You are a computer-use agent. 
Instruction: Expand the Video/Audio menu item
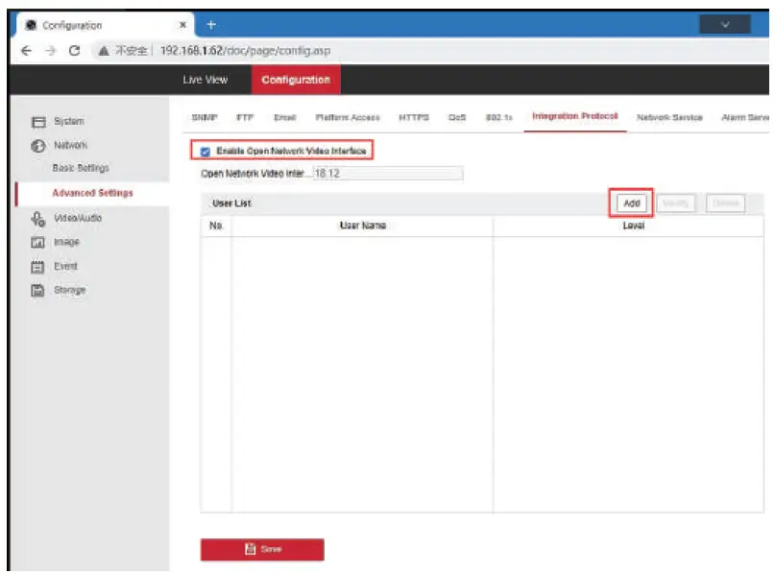click(x=78, y=218)
